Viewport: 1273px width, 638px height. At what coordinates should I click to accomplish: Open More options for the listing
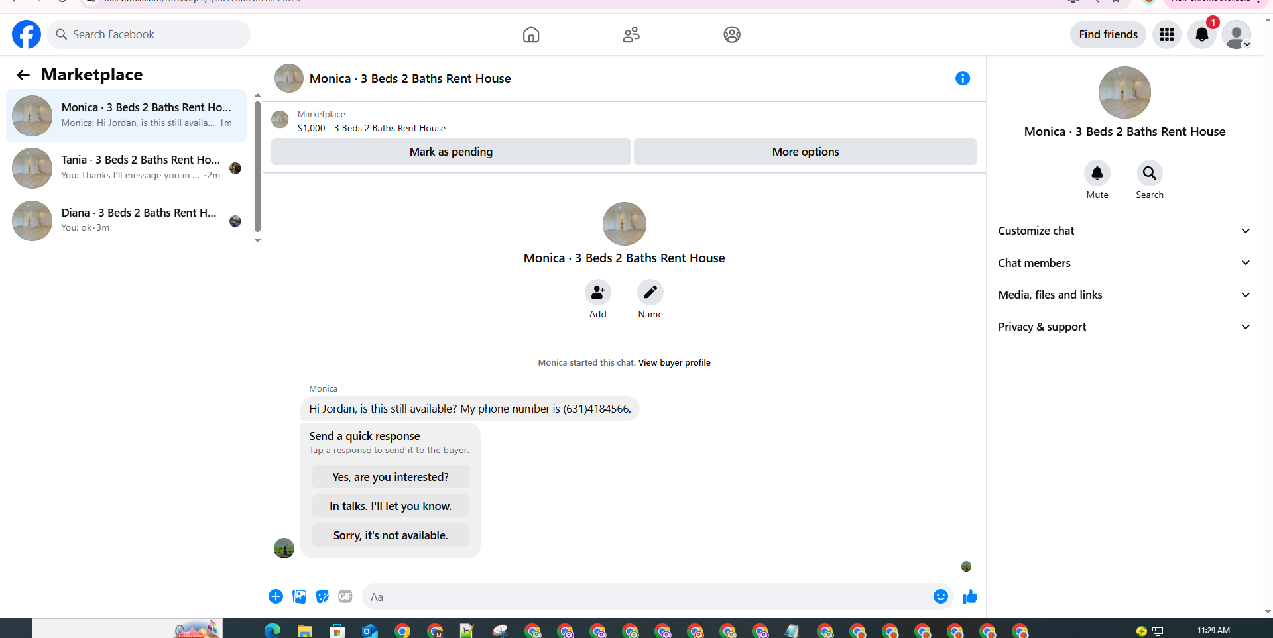coord(806,152)
